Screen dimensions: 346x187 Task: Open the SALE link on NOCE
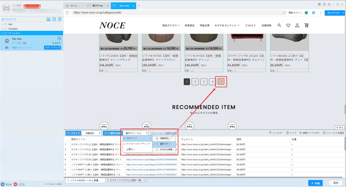coord(250,25)
